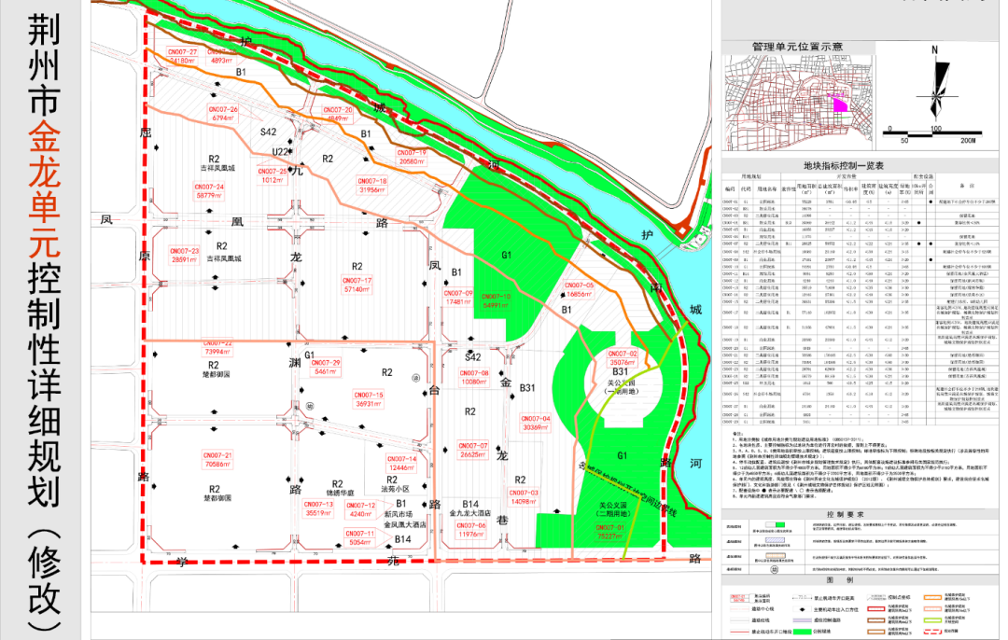Select parcel label CN007-29 5461㎡
The width and height of the screenshot is (1008, 640).
click(326, 367)
